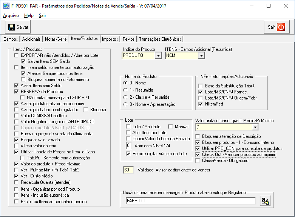Click the Salvar button
The height and width of the screenshot is (217, 295).
coord(18,27)
